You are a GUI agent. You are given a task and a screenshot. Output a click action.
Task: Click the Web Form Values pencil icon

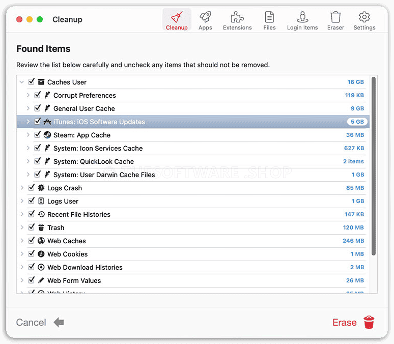click(41, 280)
